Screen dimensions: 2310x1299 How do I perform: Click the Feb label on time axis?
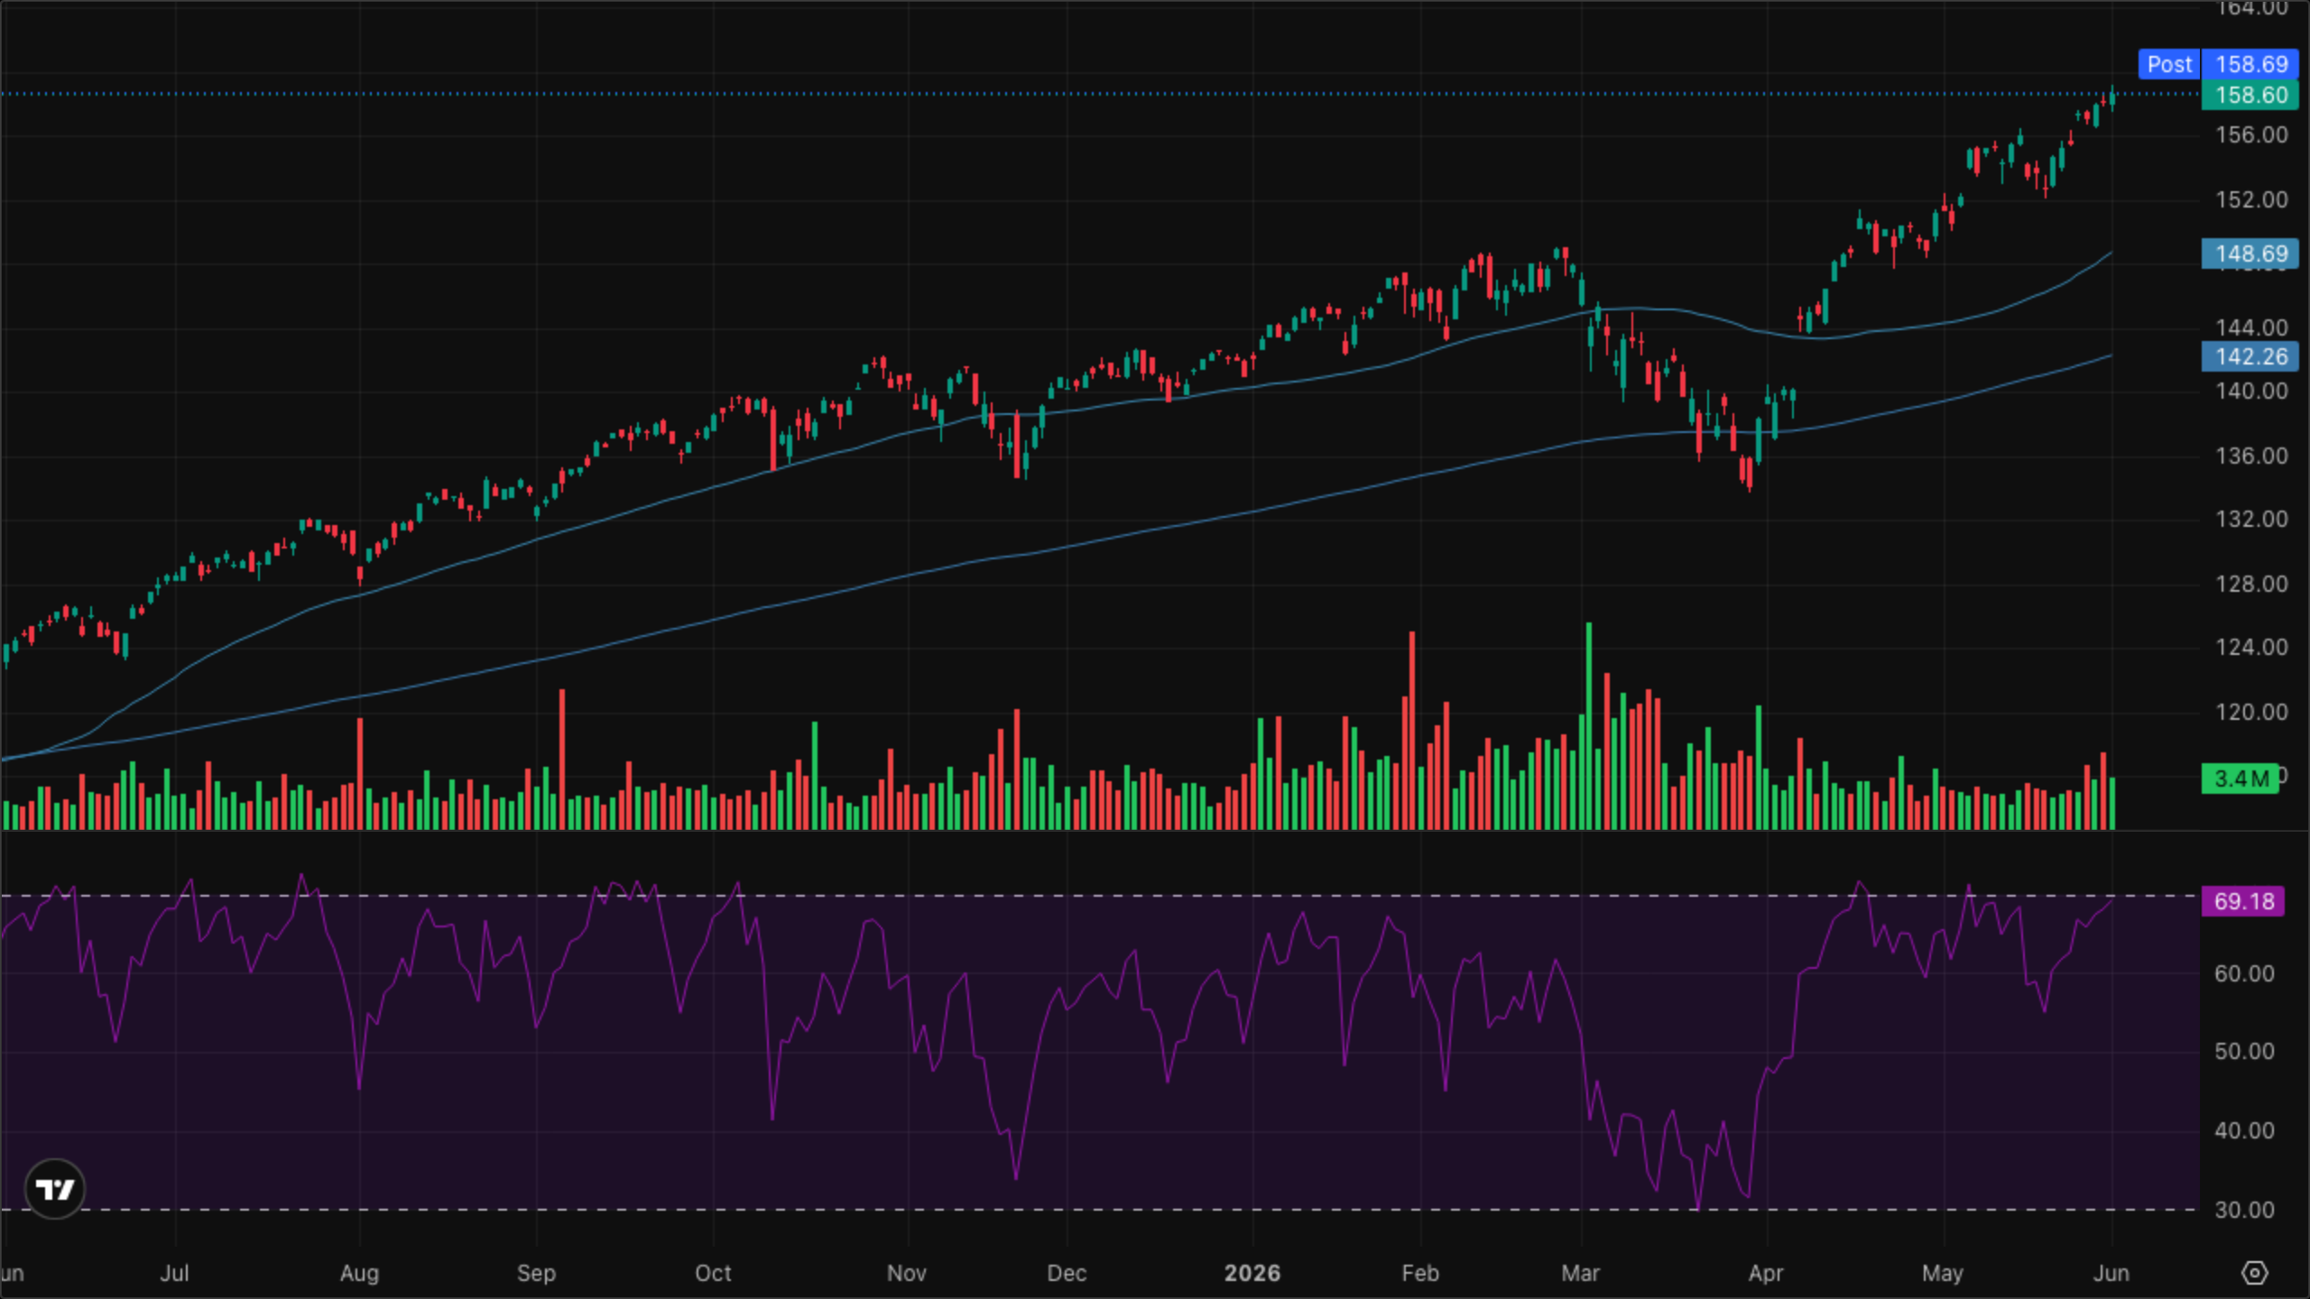point(1419,1273)
